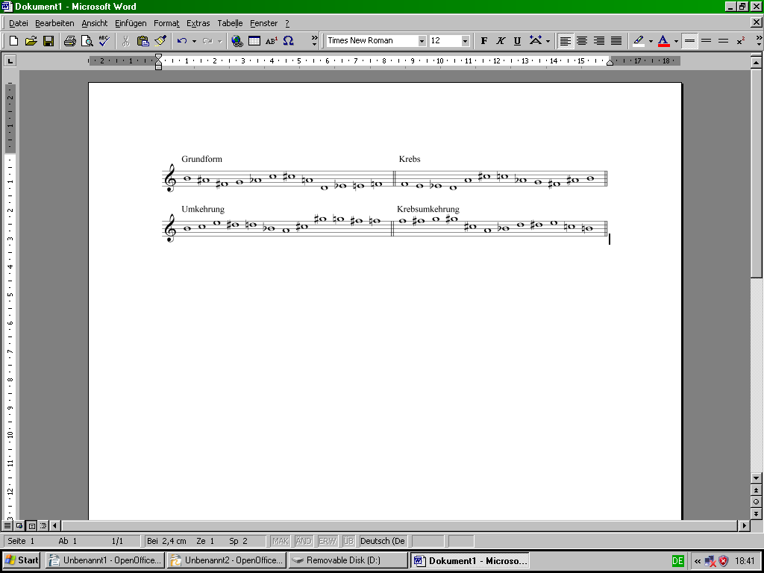Expand the undo history dropdown arrow
Image resolution: width=764 pixels, height=573 pixels.
coord(194,41)
